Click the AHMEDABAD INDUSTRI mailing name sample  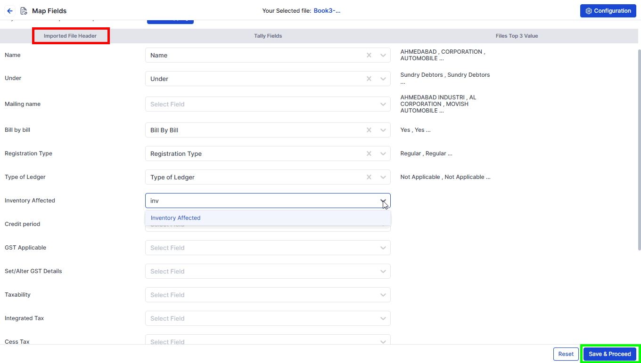pos(438,104)
